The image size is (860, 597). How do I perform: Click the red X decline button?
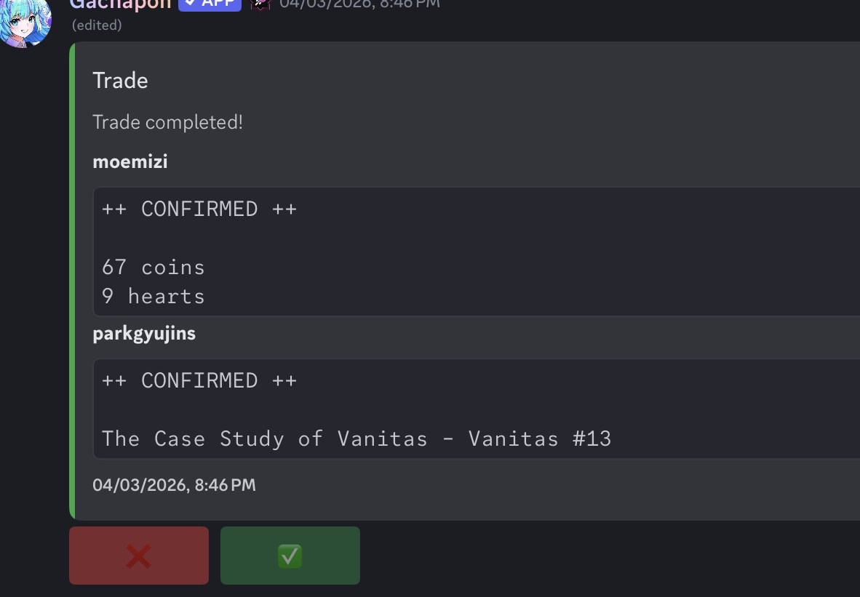coord(138,556)
